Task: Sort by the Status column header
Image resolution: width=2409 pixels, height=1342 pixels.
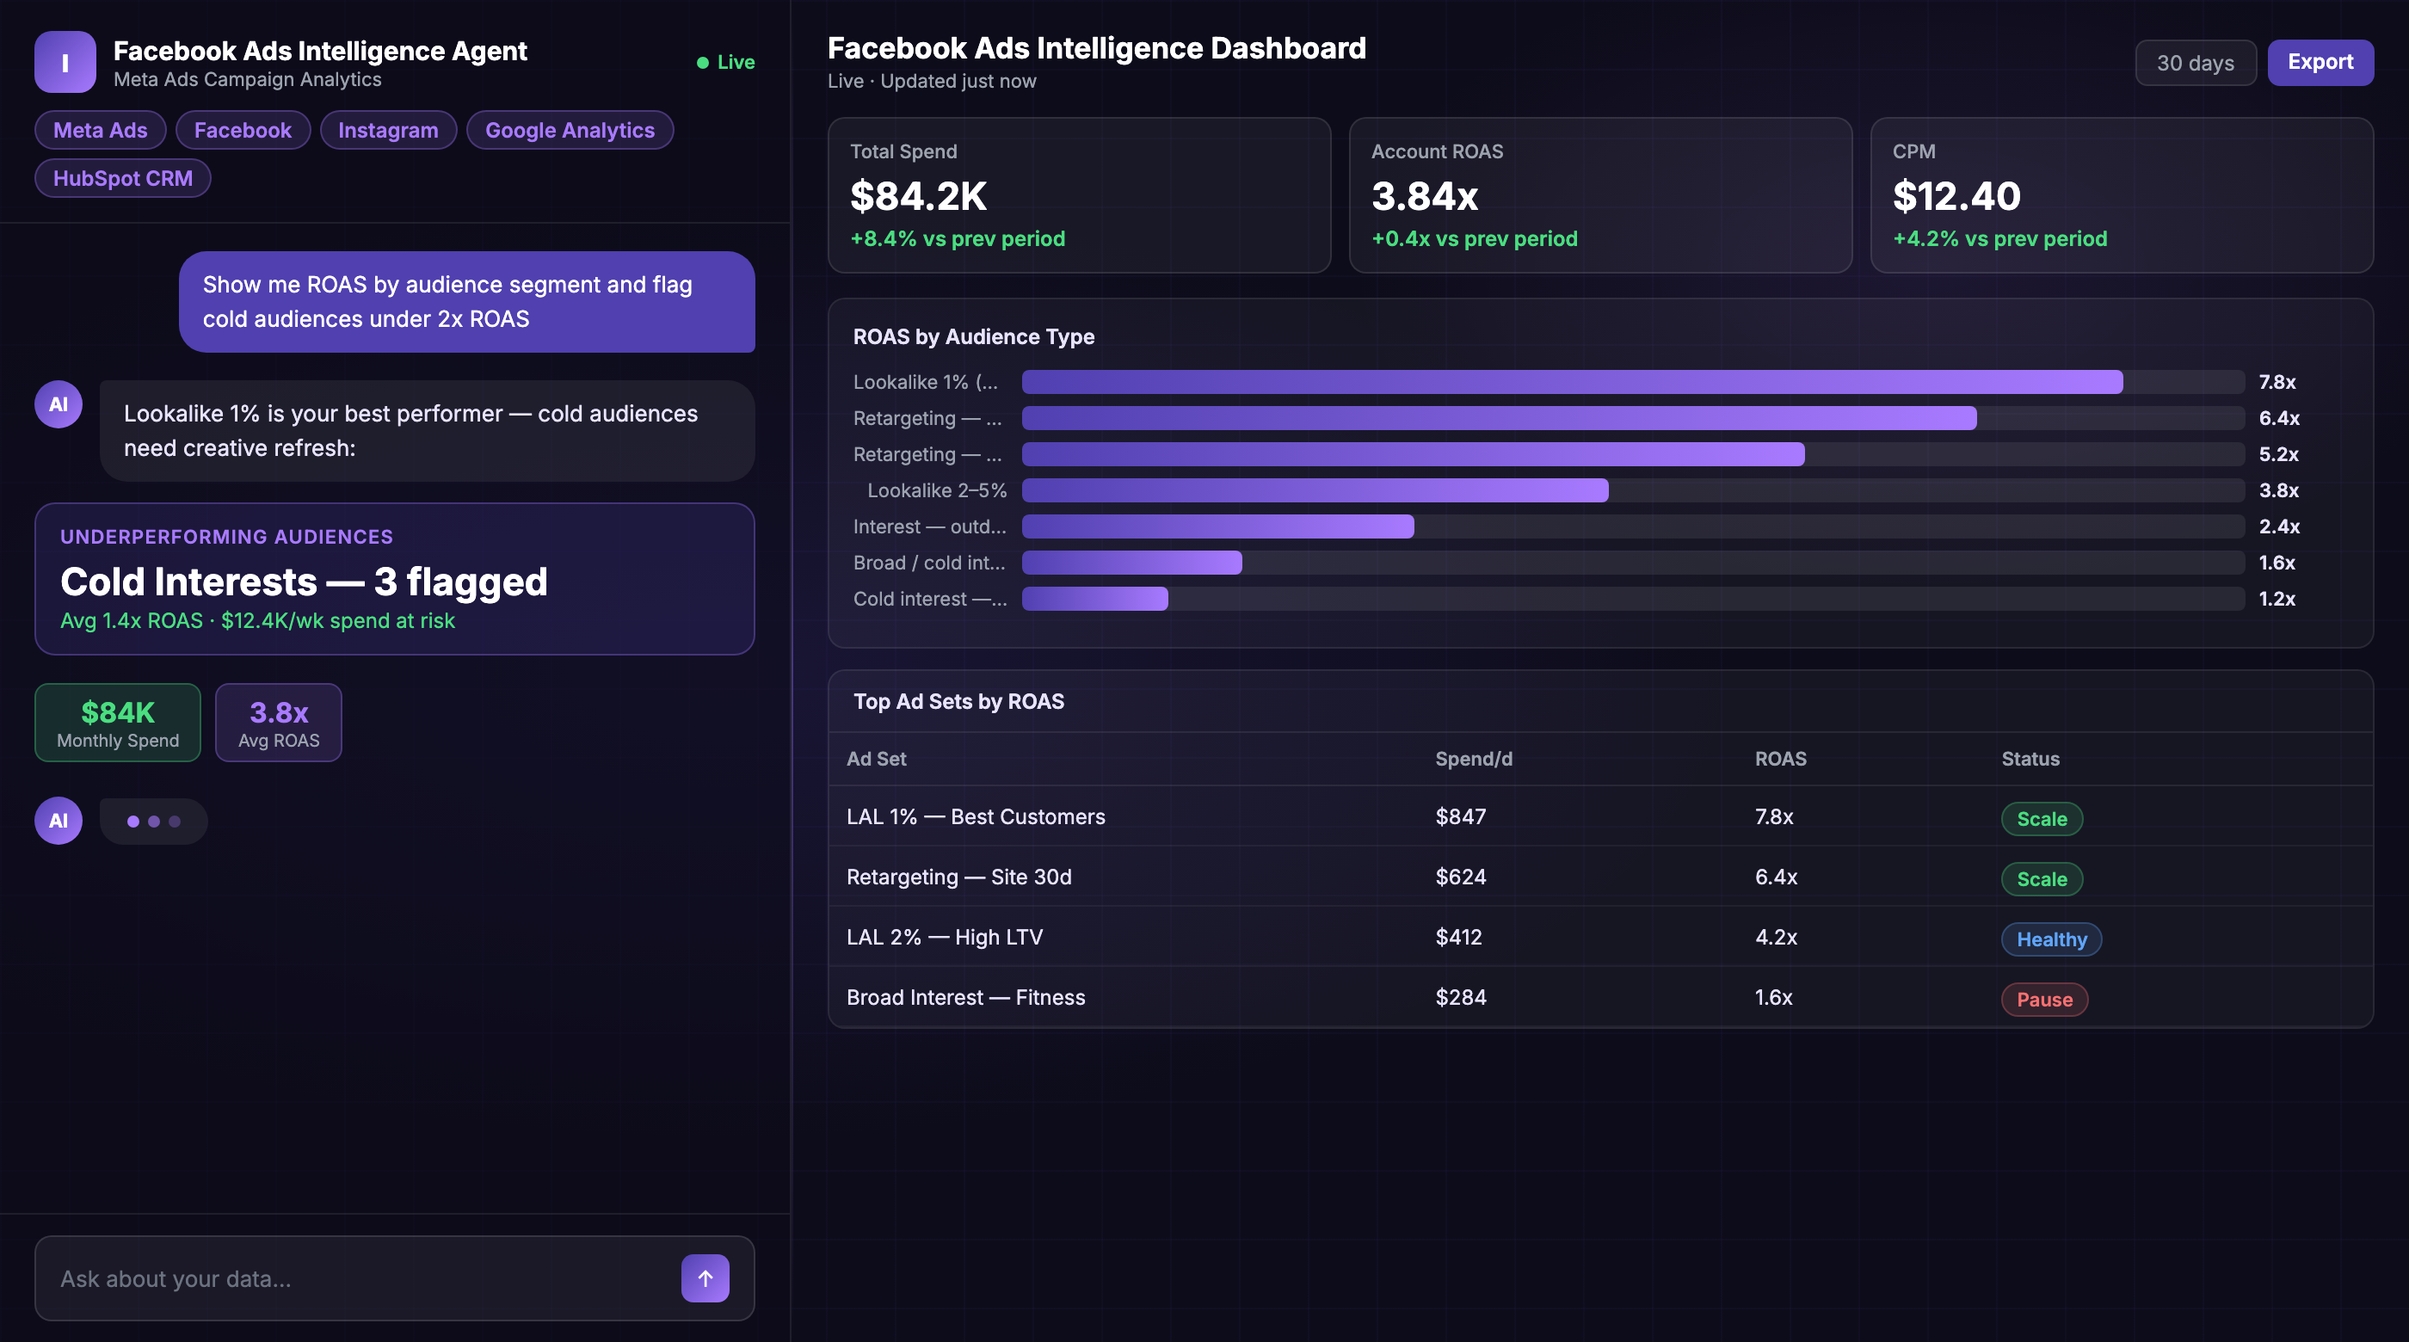Action: click(x=2030, y=759)
